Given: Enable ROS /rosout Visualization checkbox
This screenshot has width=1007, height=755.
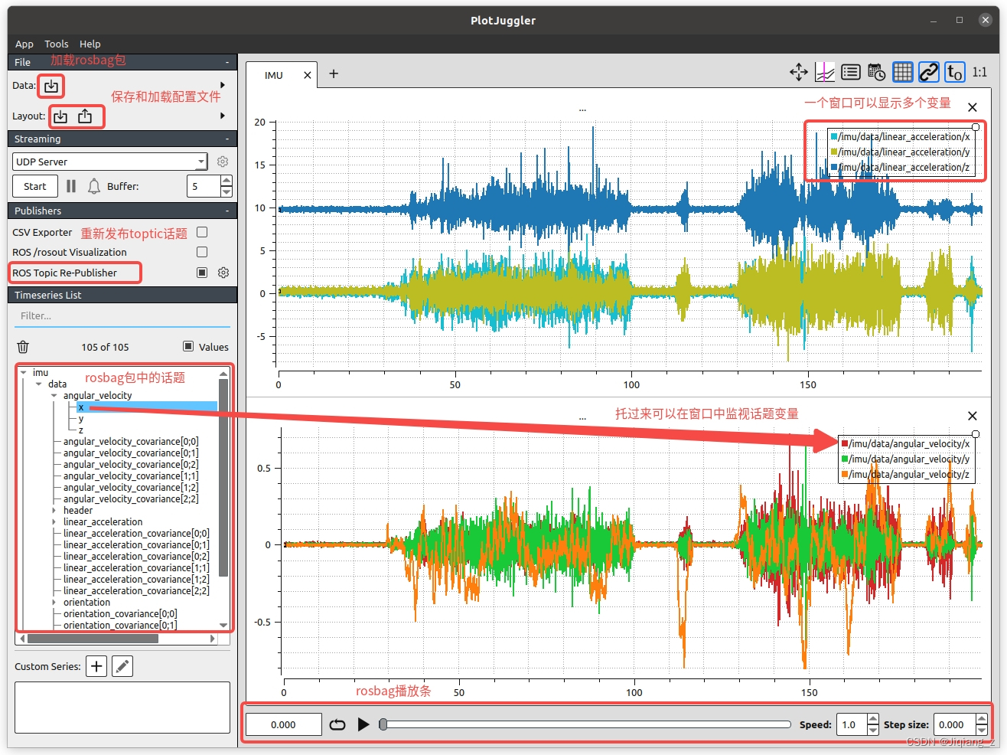Looking at the screenshot, I should tap(202, 252).
